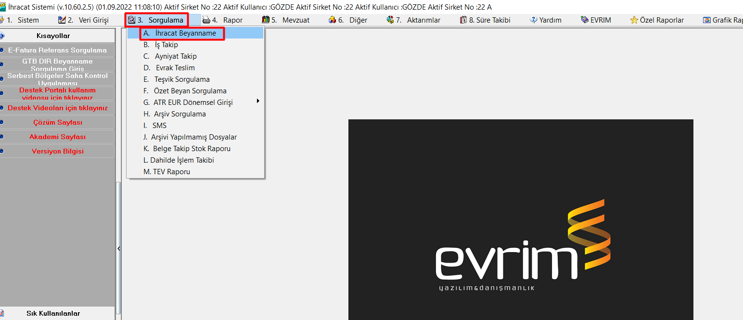Select C. Ayniyat Takip
This screenshot has height=320, width=743.
tap(195, 56)
